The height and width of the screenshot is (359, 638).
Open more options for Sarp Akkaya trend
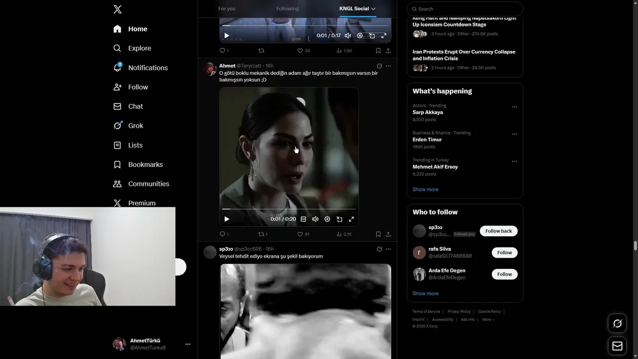(x=514, y=107)
